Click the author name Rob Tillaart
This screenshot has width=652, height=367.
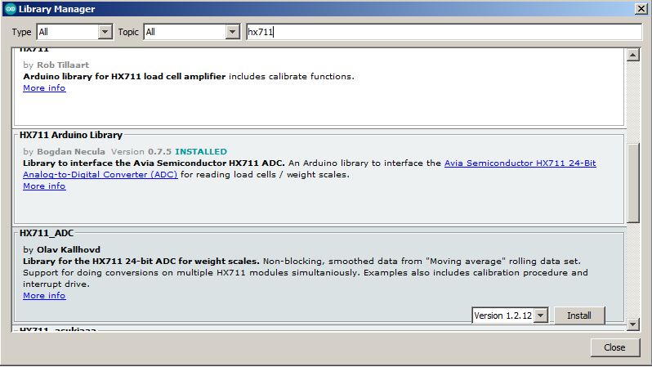point(63,65)
